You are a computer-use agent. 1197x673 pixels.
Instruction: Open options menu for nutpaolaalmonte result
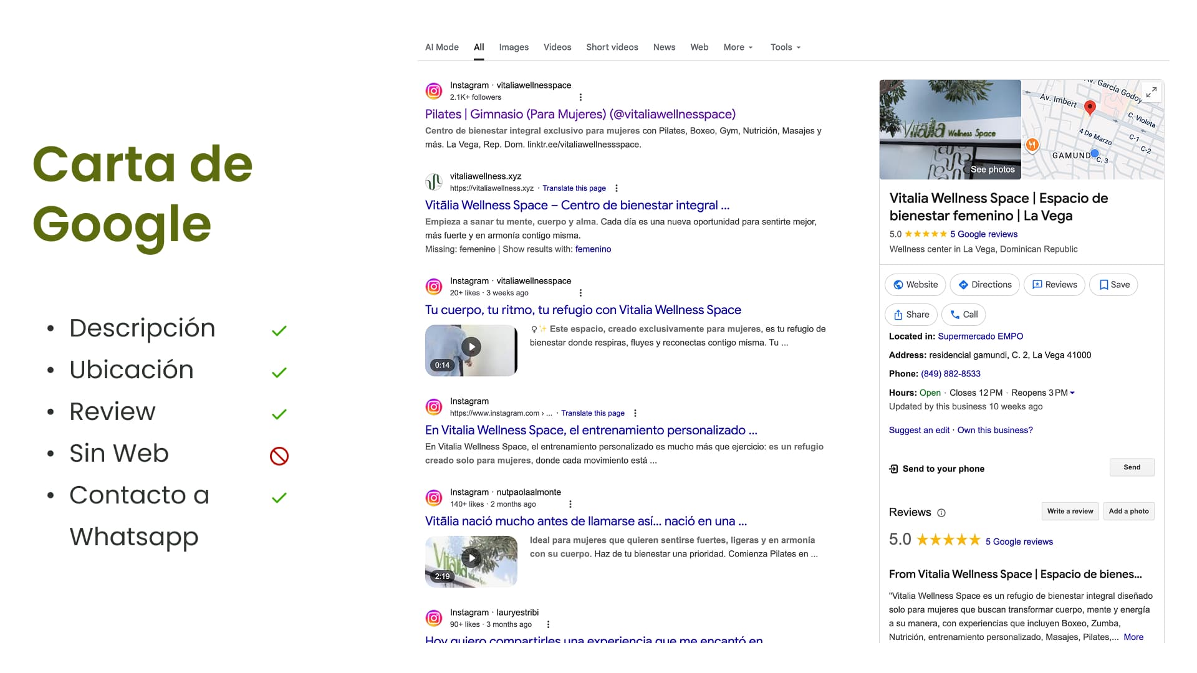(570, 504)
